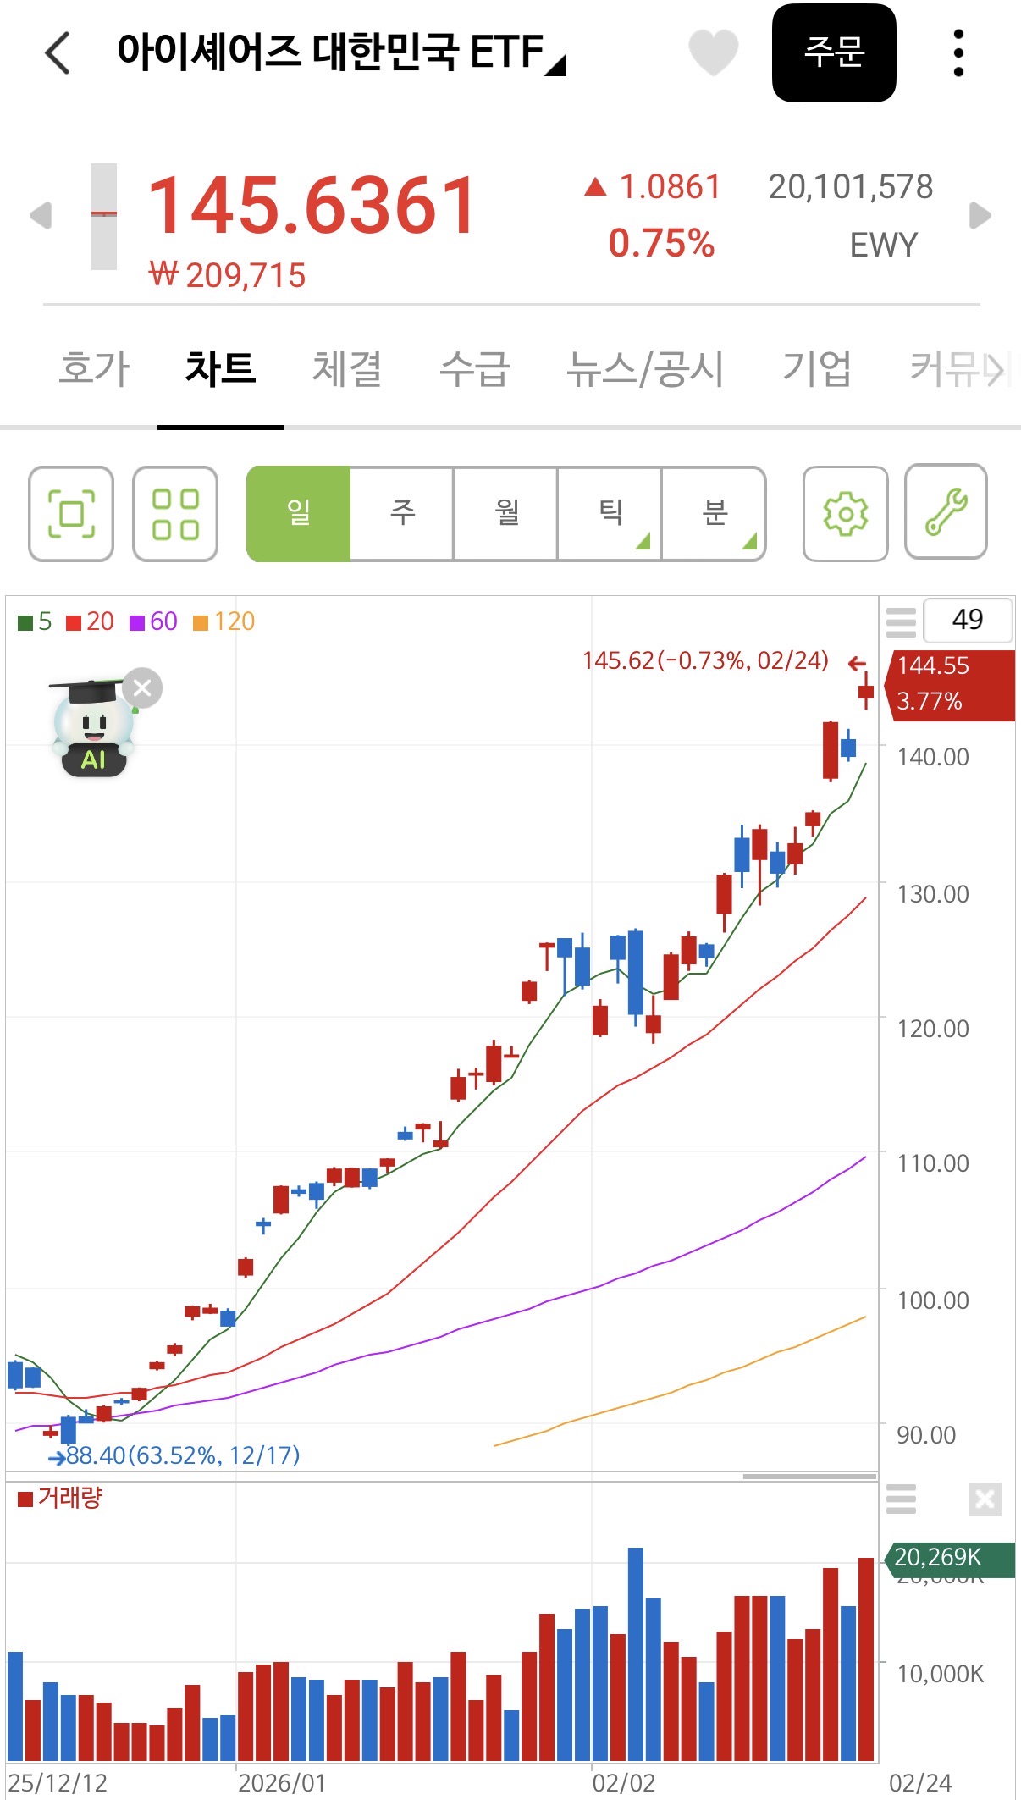Switch to the 뉴스/공시 tab

(x=645, y=369)
